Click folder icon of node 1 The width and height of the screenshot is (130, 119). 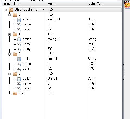click(15, 34)
